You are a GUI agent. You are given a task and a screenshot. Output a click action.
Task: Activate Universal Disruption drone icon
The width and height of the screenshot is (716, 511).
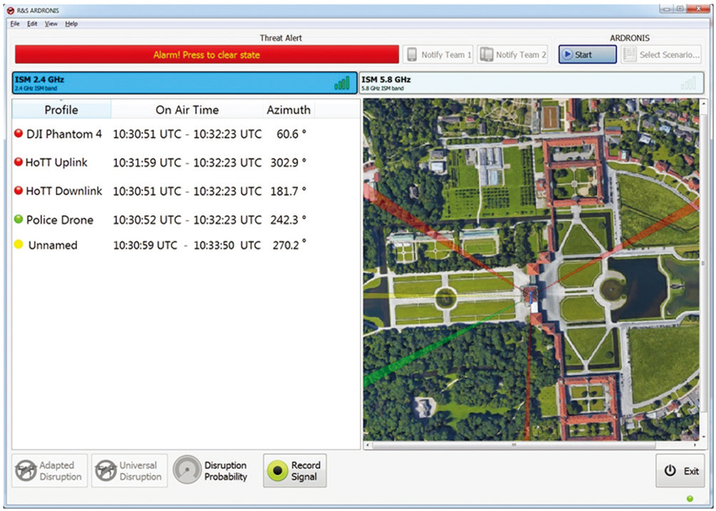[x=106, y=470]
